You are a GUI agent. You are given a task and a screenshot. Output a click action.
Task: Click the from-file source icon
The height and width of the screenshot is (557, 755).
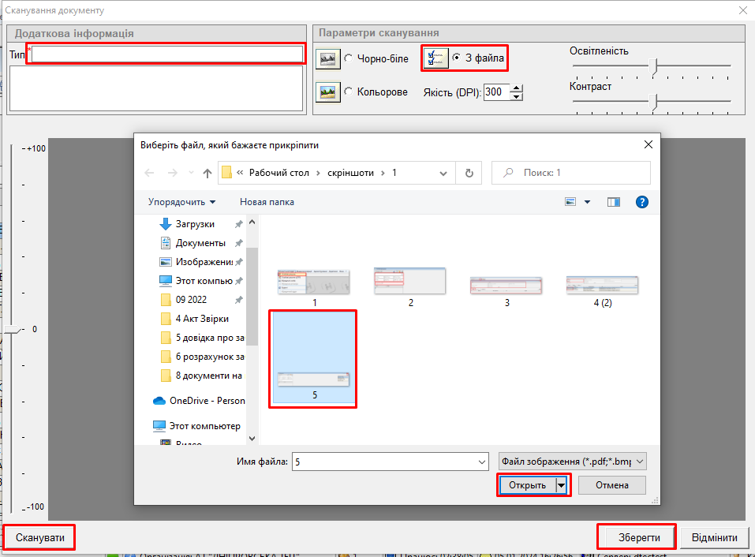435,58
